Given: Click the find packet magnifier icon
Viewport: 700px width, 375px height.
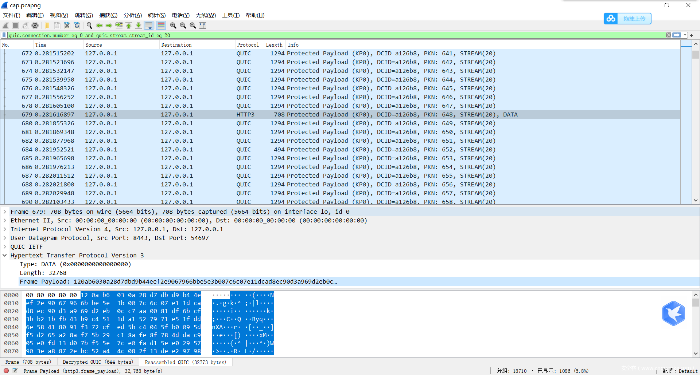Looking at the screenshot, I should [x=89, y=25].
